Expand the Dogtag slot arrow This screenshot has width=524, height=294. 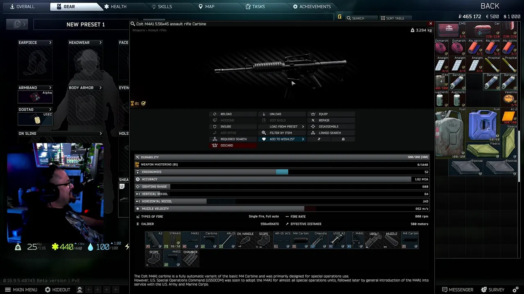tap(50, 109)
